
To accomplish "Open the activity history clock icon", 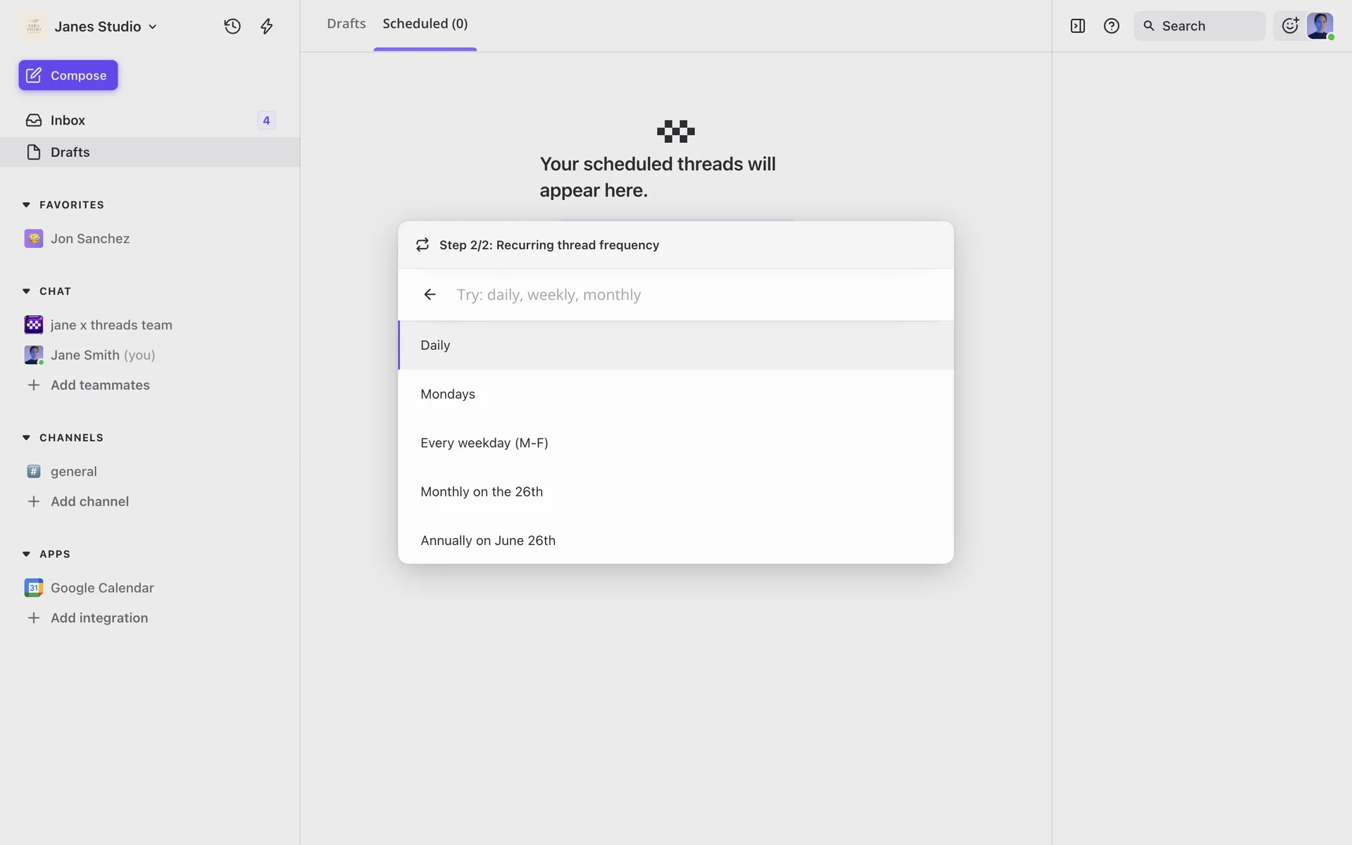I will click(232, 26).
